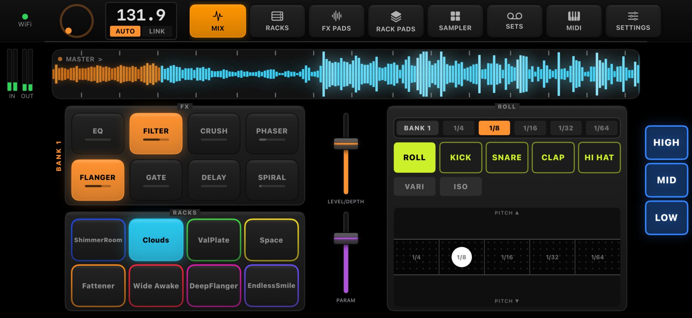Open the MIX tab
Viewport: 692px width, 318px height.
218,21
